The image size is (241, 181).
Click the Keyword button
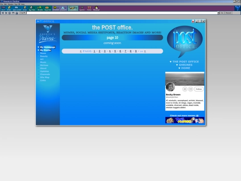point(229,13)
